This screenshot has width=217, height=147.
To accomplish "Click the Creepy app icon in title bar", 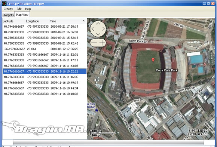I will tap(4, 3).
